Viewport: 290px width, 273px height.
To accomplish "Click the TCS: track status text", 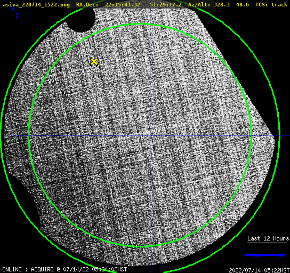I will click(x=271, y=4).
